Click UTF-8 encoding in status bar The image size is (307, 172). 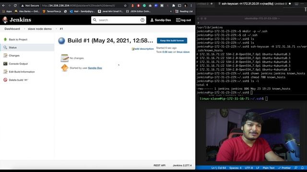[x=248, y=168]
